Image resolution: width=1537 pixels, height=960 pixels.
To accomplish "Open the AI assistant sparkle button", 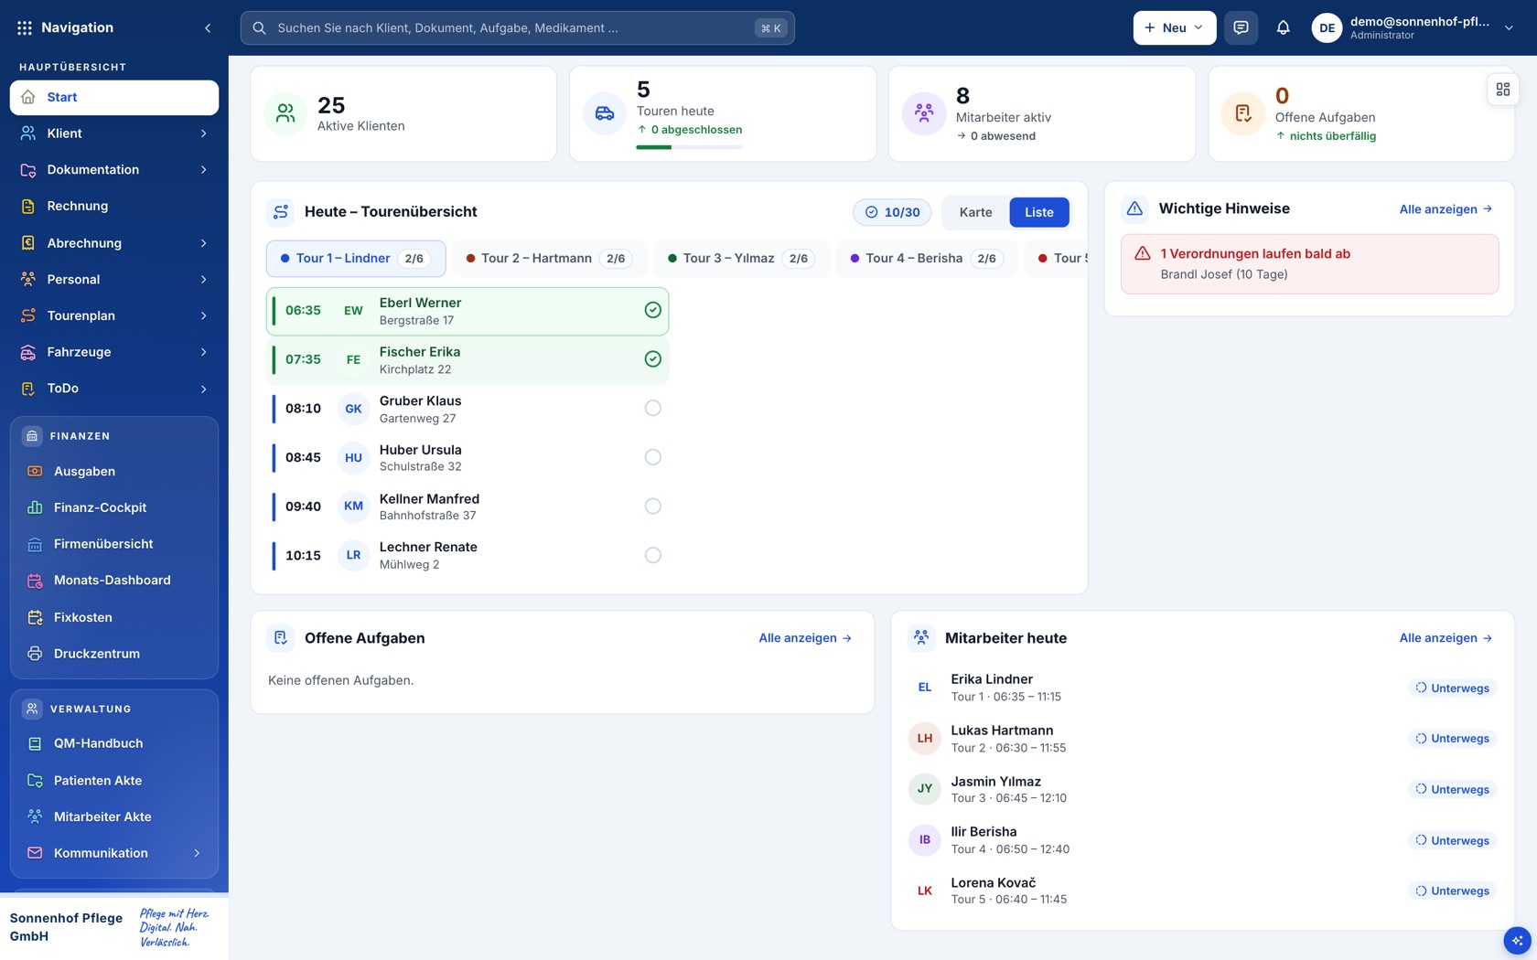I will click(1517, 940).
